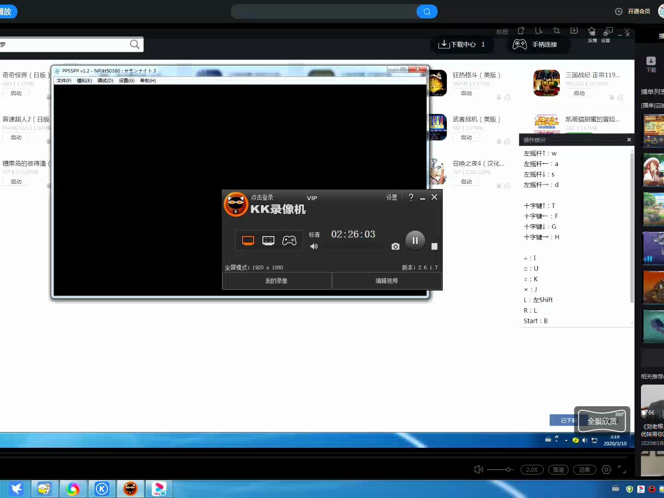Viewport: 664px width, 498px height.
Task: Open the 文件(F) menu in PPSSPP
Action: point(64,81)
